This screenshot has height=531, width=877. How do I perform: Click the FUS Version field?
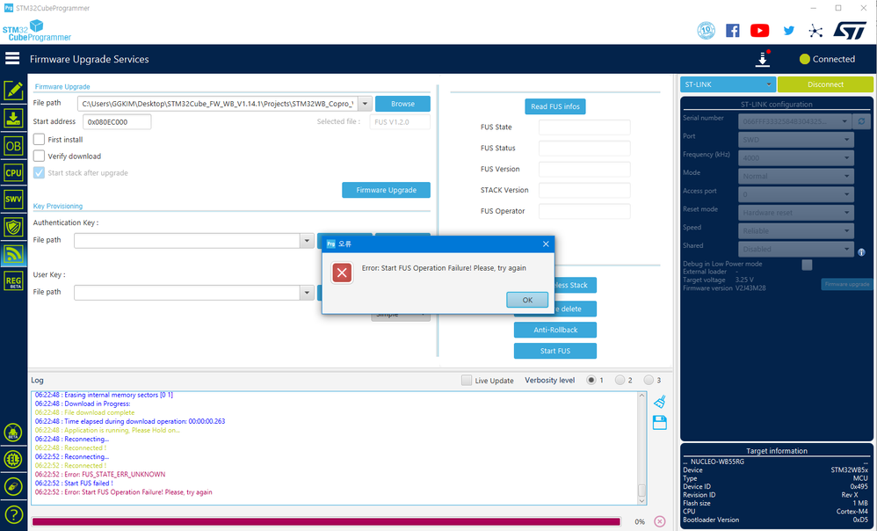pyautogui.click(x=584, y=169)
